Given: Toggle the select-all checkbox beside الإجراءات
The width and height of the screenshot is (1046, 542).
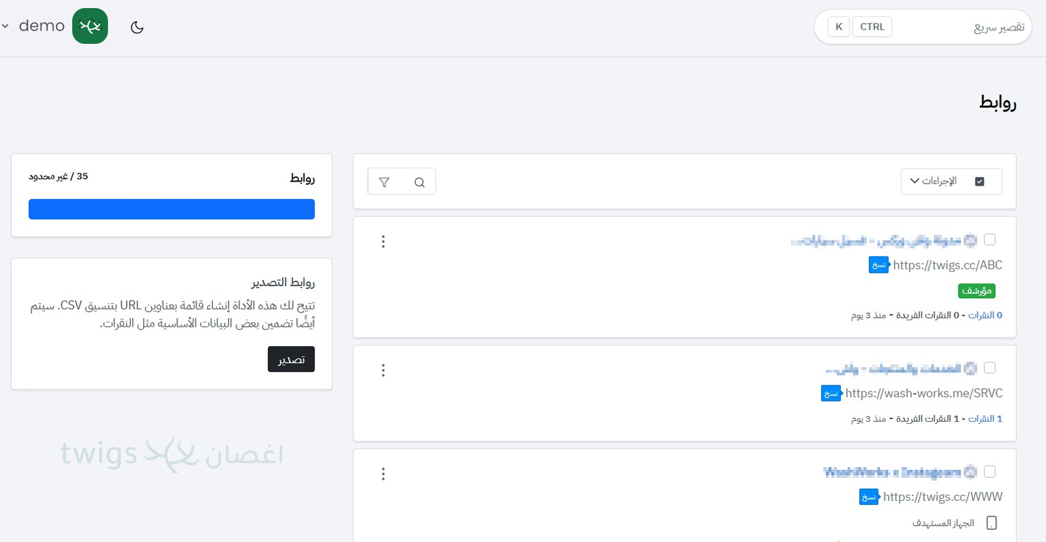Looking at the screenshot, I should [x=980, y=182].
